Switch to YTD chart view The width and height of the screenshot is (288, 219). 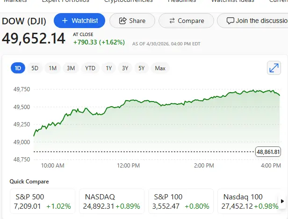coord(90,68)
